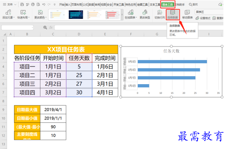The image size is (227, 149).
Task: Switch to the 审阅 (Review) tab
Action: [97, 4]
